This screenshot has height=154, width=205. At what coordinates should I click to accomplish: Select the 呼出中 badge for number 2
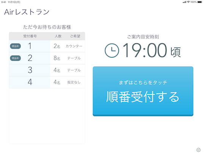[15, 58]
